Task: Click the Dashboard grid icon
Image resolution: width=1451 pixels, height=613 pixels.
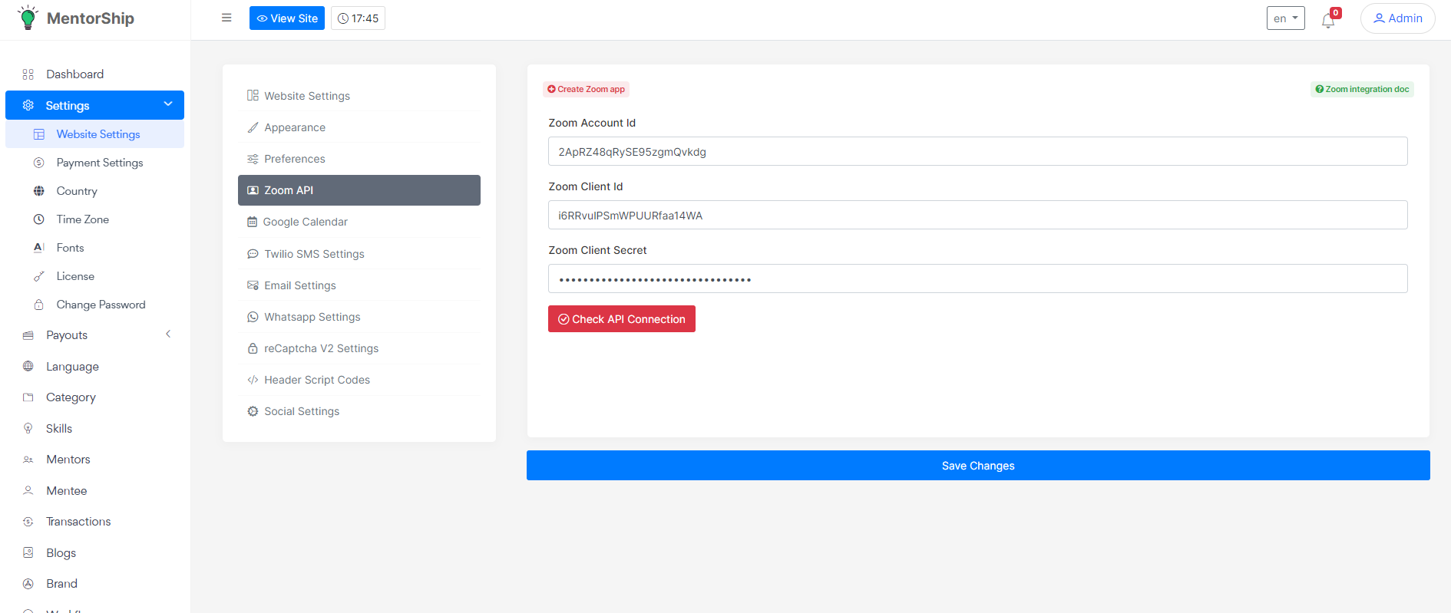Action: [28, 74]
